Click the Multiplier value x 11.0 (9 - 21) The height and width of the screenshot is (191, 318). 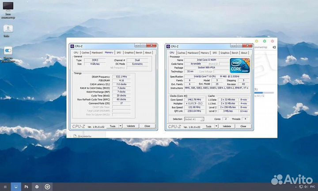point(194,103)
